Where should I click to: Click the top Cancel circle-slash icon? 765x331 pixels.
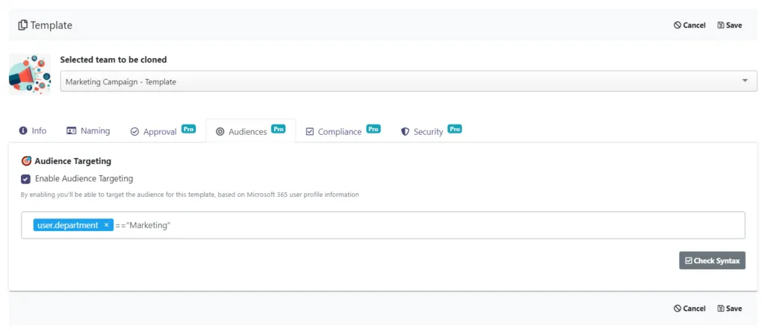pos(677,25)
